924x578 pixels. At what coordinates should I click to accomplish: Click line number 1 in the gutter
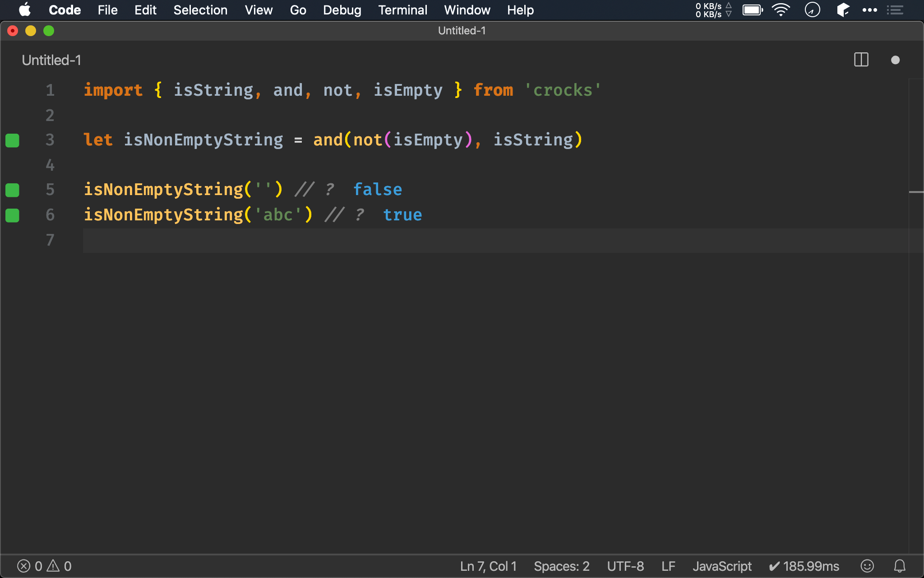pos(50,90)
